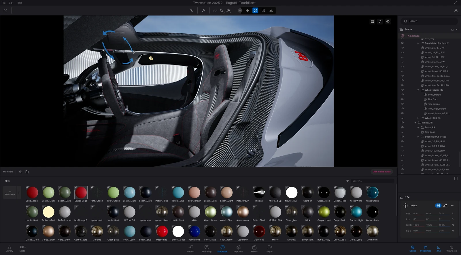The image size is (461, 255).
Task: Switch to the Import tab
Action: pyautogui.click(x=191, y=249)
